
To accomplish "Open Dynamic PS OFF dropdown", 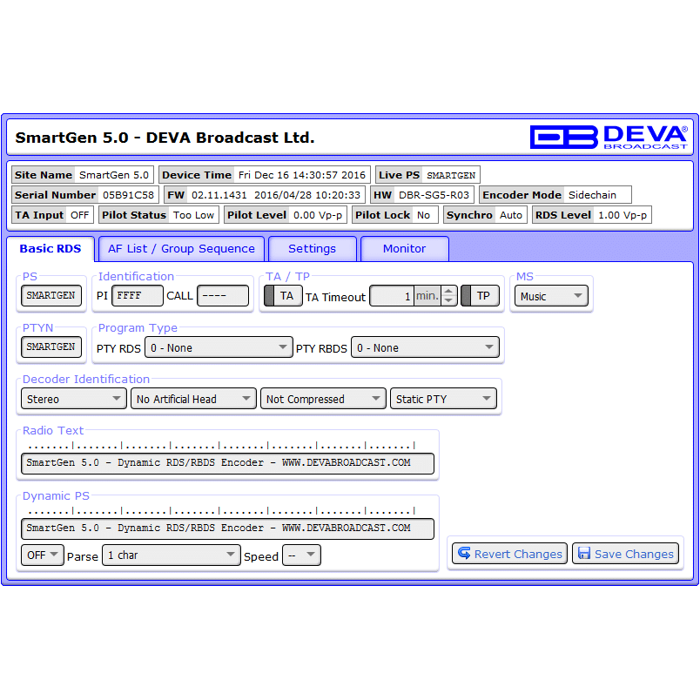I will pos(43,555).
